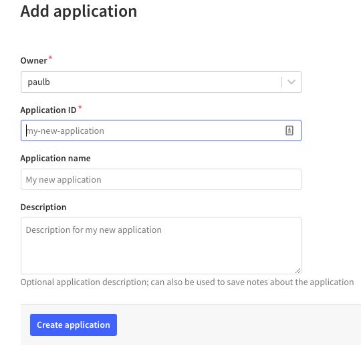361x358 pixels.
Task: Click the Owner field label
Action: (33, 61)
